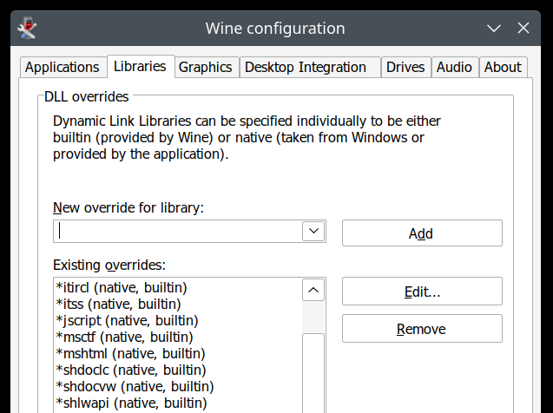Select the *itircl override entry
The height and width of the screenshot is (413, 553).
coord(122,287)
